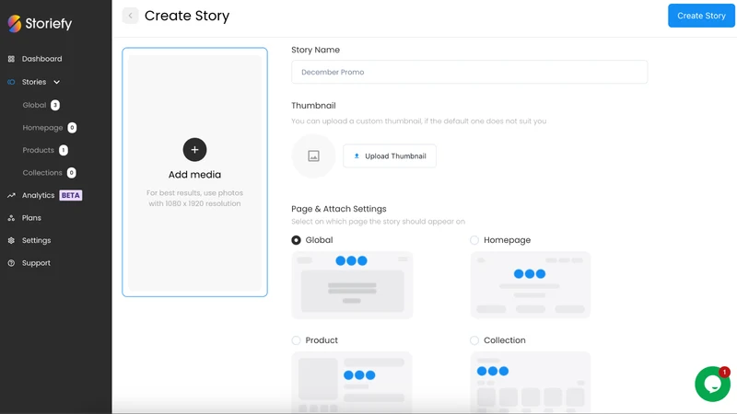
Task: Select the Homepage radio button
Action: 474,240
